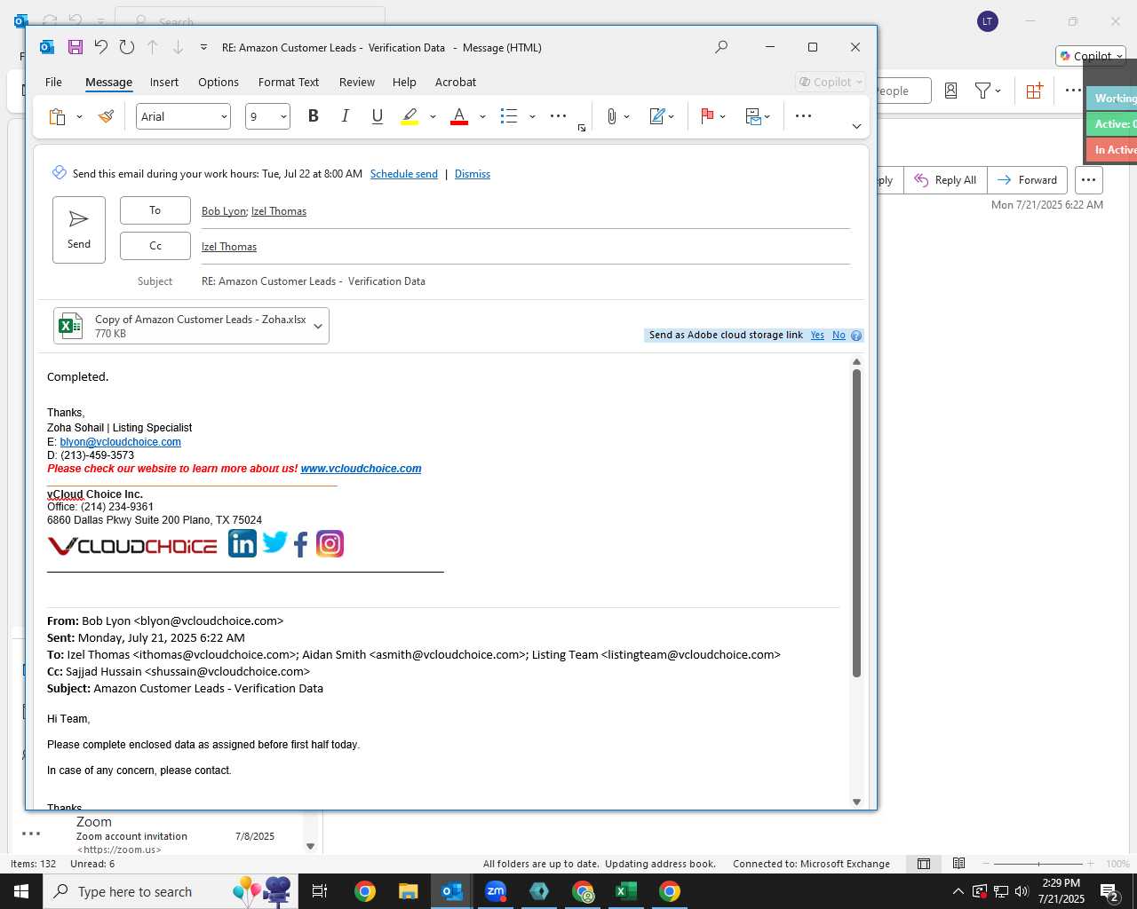Viewport: 1137px width, 909px height.
Task: Switch to the Options tab
Action: pyautogui.click(x=219, y=82)
